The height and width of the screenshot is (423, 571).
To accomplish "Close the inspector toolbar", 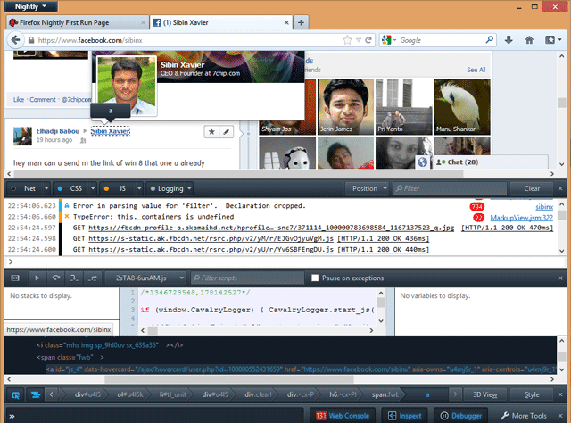I will click(x=560, y=394).
